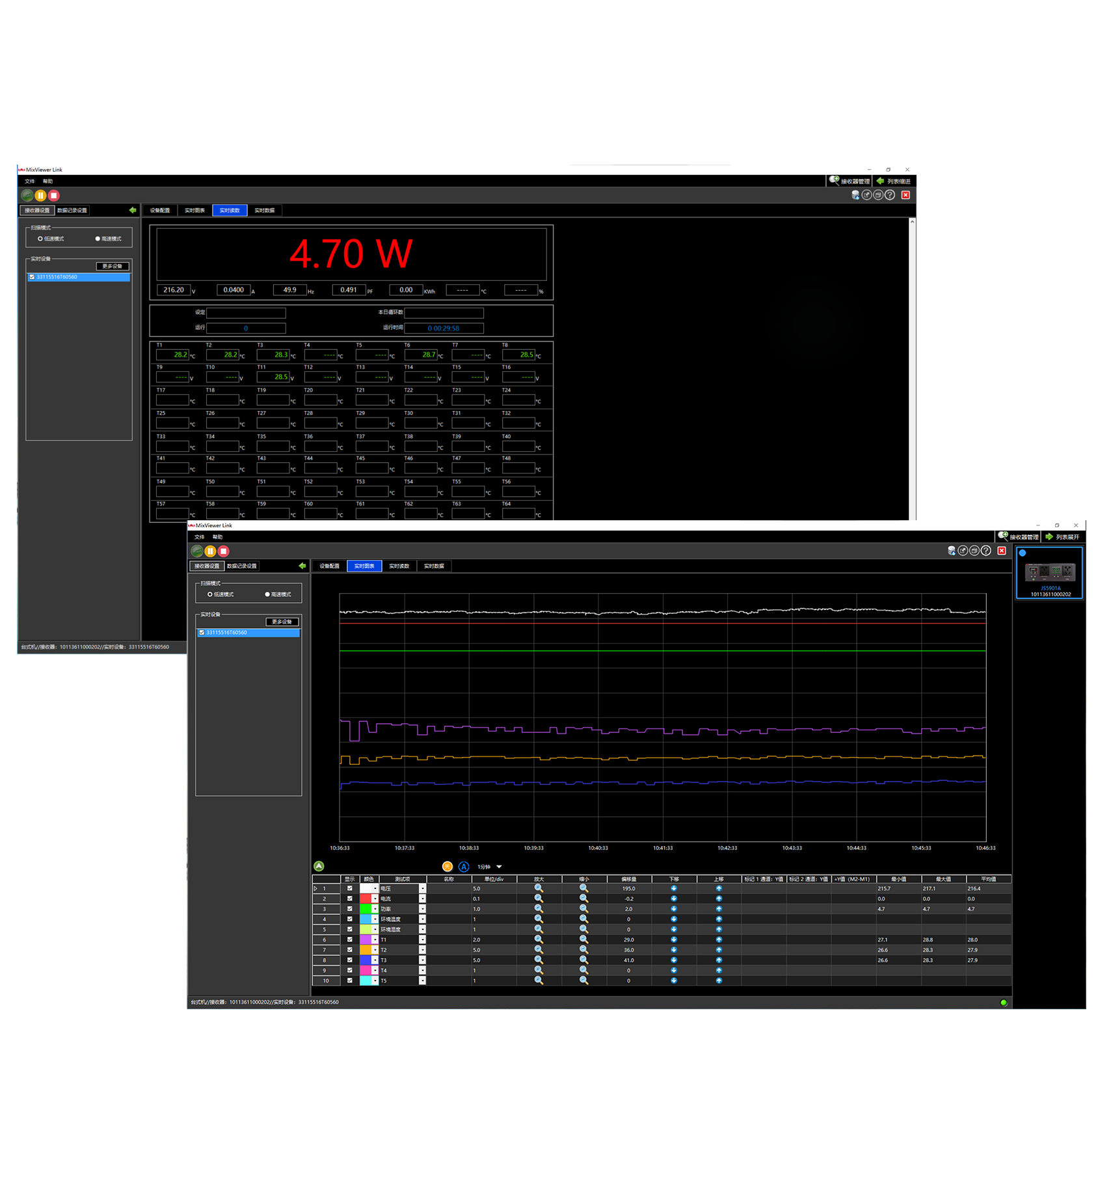Click the 上移 up arrow in T3 row
Screen dimensions: 1111x1192
click(719, 960)
